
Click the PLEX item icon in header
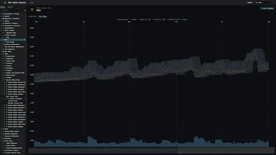coord(32,10)
